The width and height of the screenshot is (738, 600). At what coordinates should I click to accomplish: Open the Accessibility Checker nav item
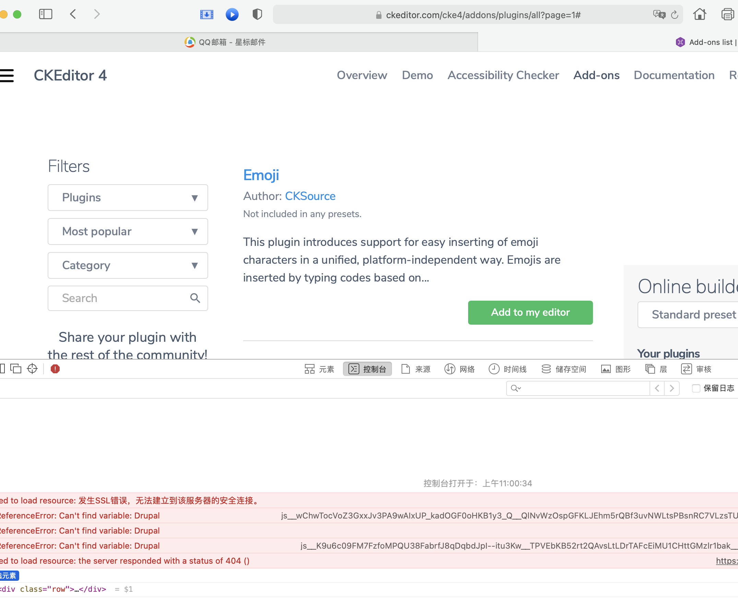[x=503, y=75]
